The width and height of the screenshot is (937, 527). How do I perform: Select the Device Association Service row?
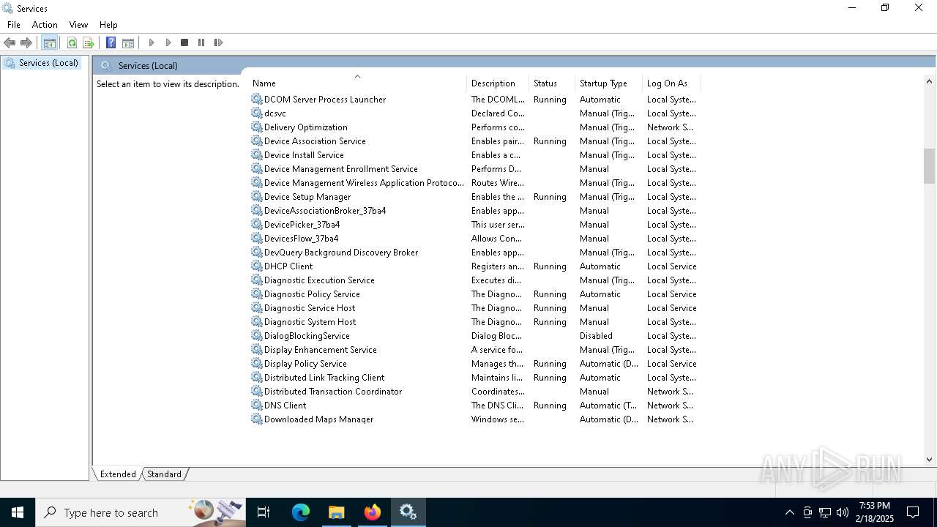474,141
